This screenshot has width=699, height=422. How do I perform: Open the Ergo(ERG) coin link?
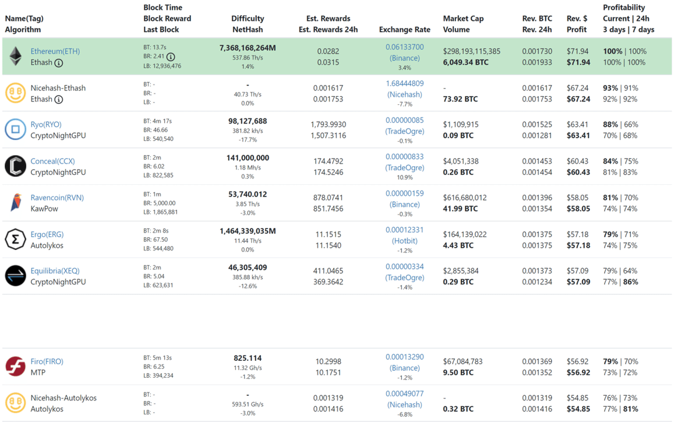[47, 234]
